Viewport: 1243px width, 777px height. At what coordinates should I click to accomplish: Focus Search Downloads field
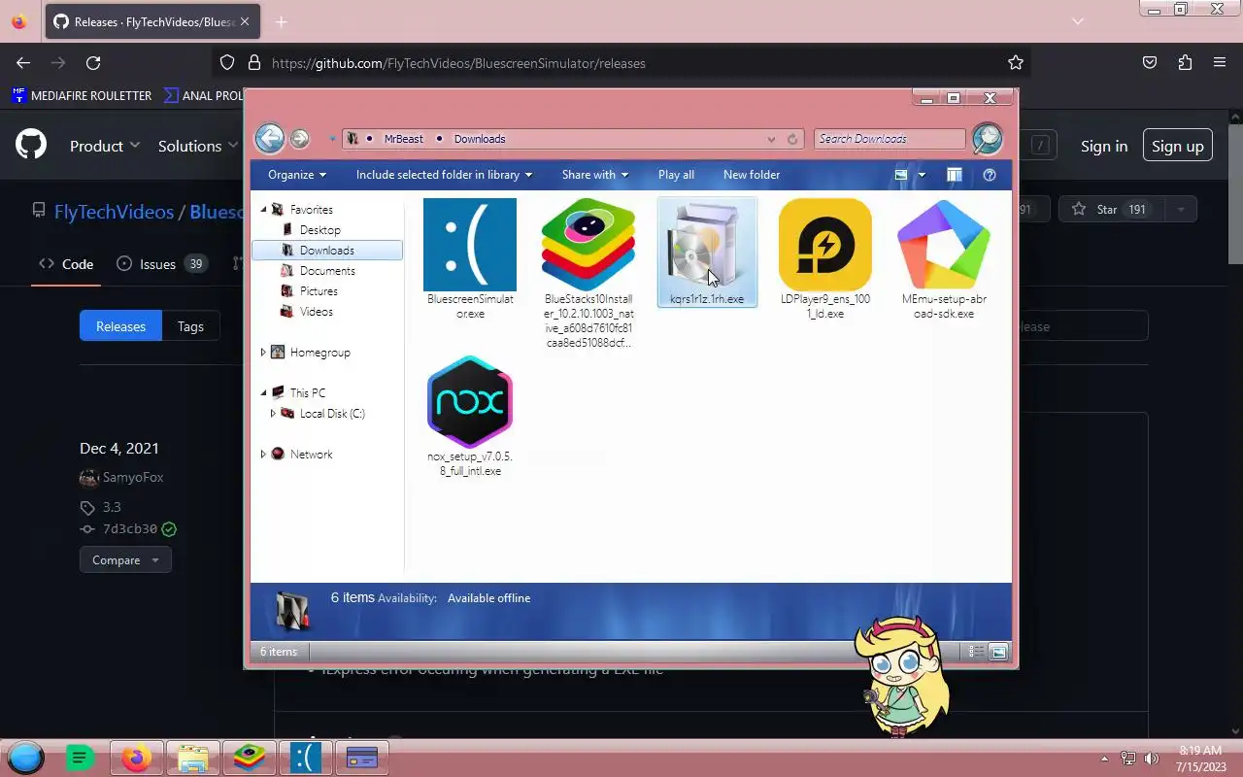(890, 139)
